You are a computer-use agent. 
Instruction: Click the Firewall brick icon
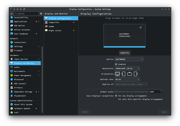[11, 51]
